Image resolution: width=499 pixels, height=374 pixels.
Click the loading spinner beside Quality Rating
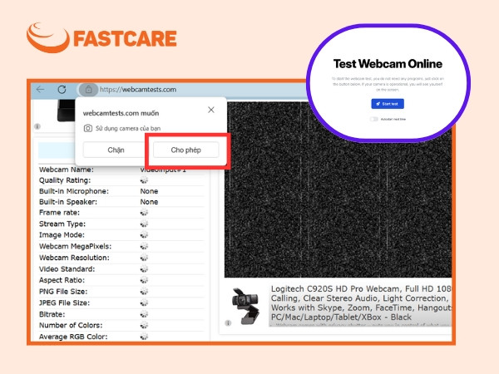pos(144,180)
